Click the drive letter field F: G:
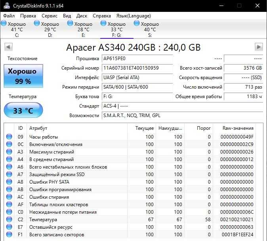The image size is (267, 241). (x=137, y=97)
